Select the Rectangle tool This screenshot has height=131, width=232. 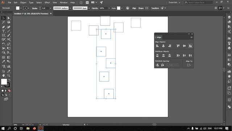tap(3, 35)
